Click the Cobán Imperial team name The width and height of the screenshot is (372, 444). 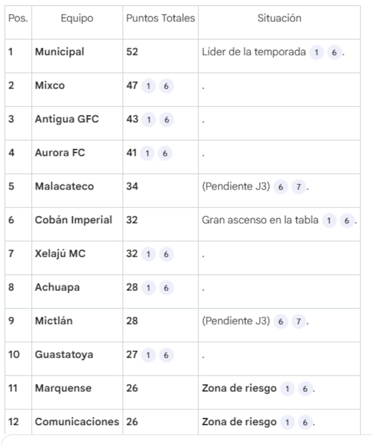pyautogui.click(x=73, y=220)
